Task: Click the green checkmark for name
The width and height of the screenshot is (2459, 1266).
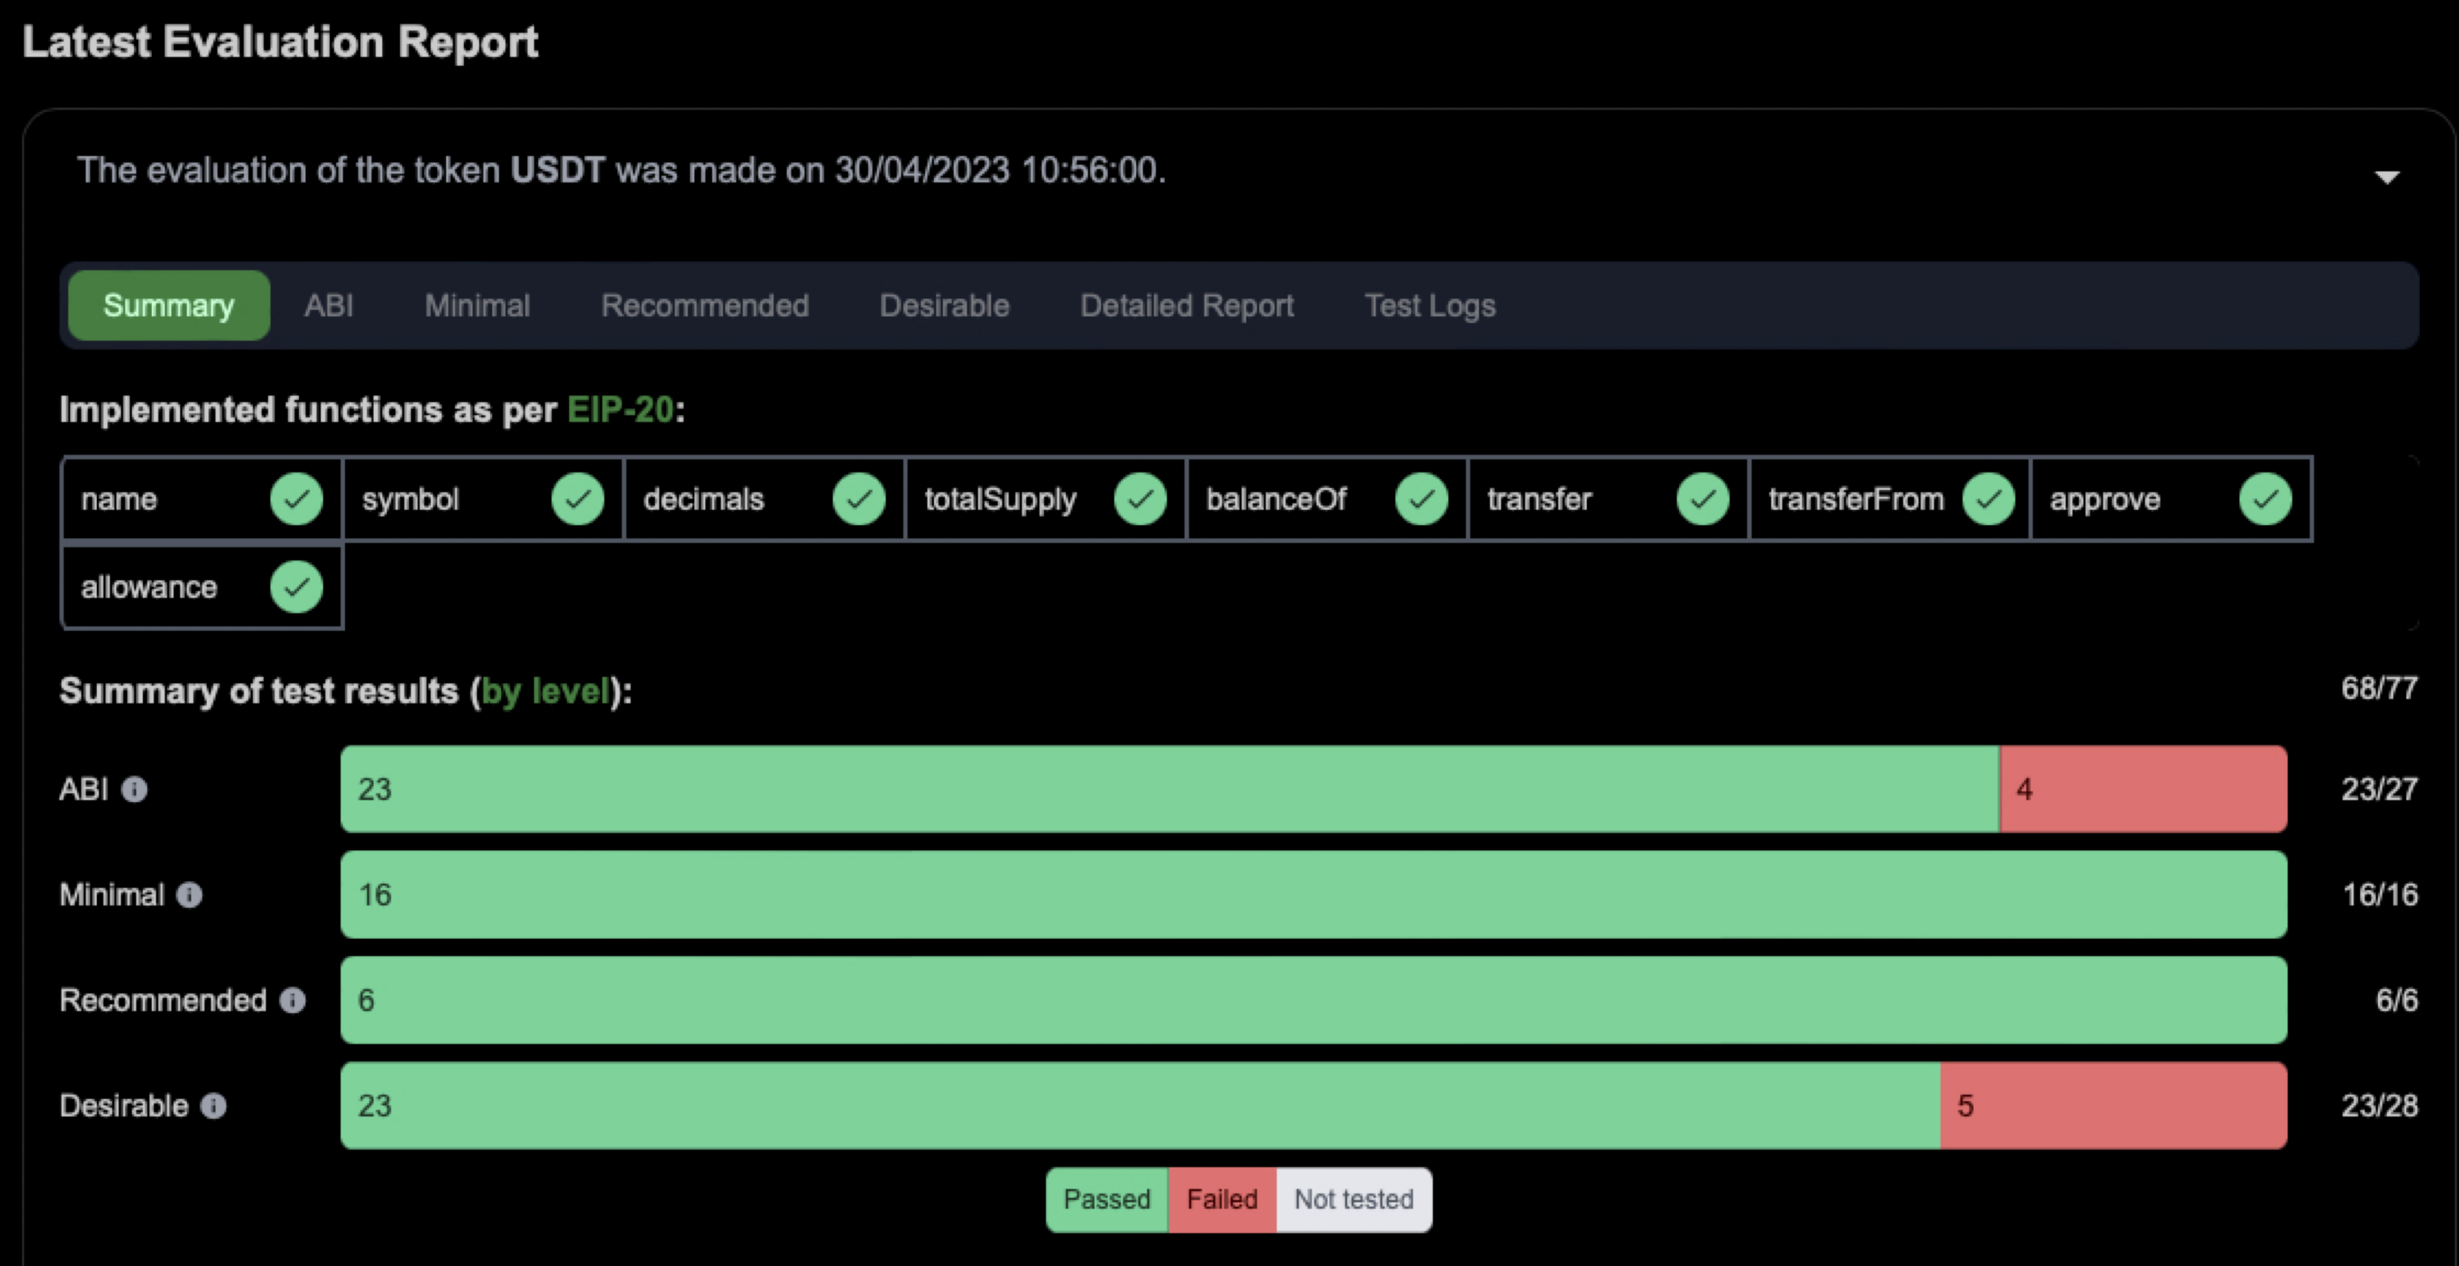Action: pyautogui.click(x=297, y=498)
